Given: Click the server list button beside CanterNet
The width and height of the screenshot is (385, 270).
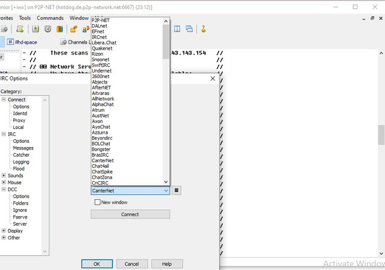Looking at the screenshot, I should point(176,190).
